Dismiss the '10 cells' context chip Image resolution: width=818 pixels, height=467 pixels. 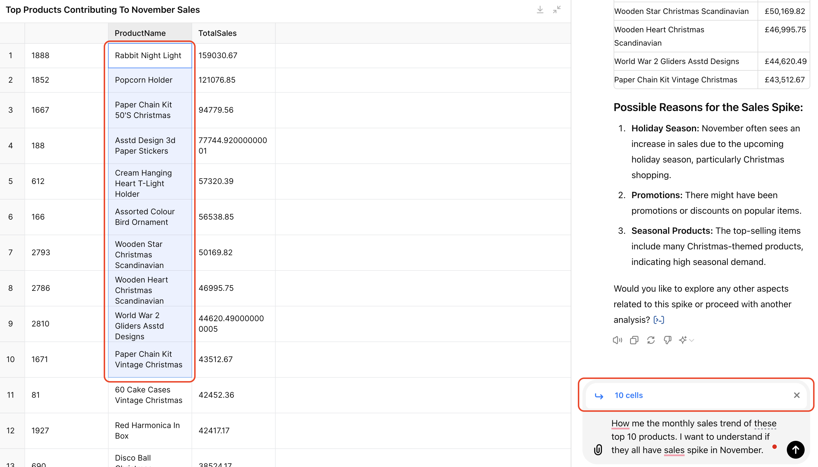pyautogui.click(x=797, y=395)
